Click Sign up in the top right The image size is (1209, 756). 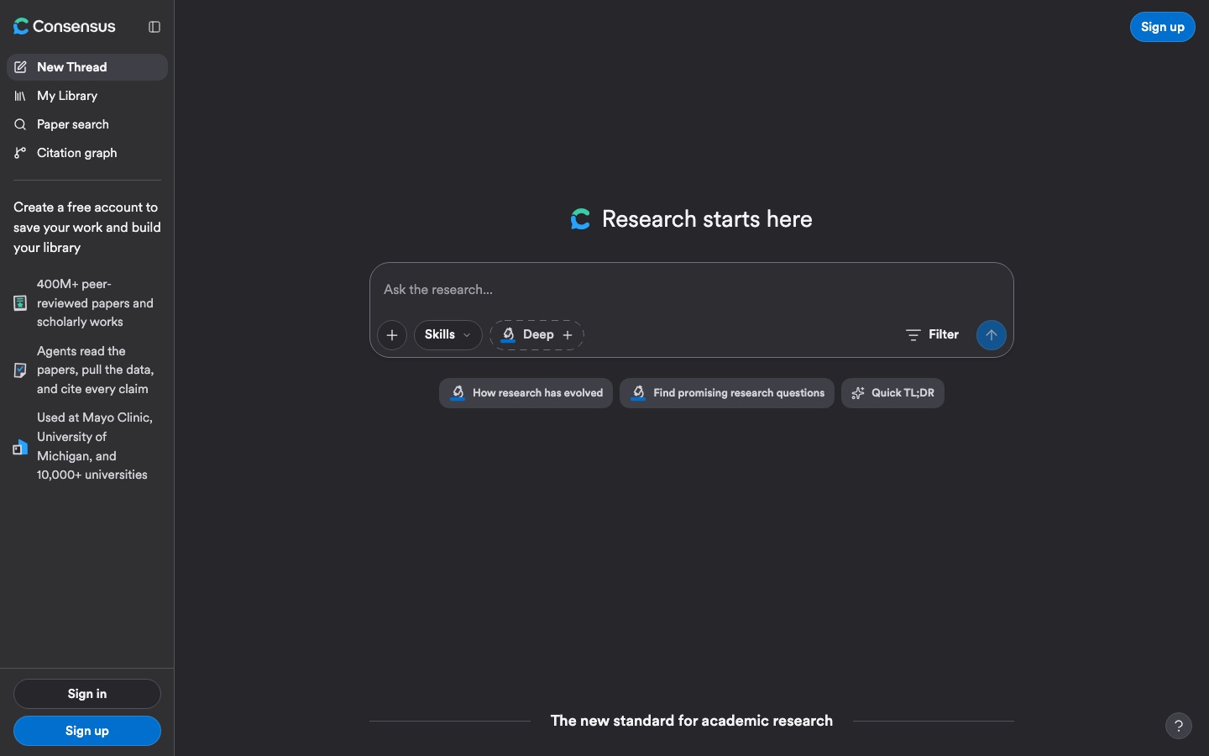[x=1163, y=27]
